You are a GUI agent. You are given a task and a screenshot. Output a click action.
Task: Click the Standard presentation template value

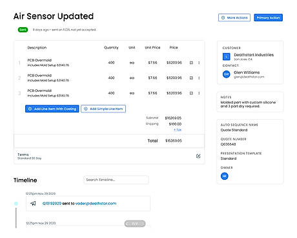(229, 158)
